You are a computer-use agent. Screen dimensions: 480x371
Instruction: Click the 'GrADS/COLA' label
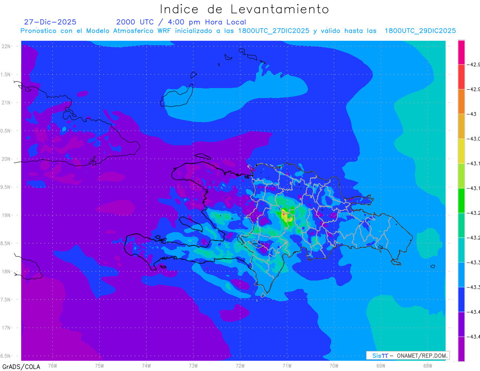pyautogui.click(x=21, y=367)
